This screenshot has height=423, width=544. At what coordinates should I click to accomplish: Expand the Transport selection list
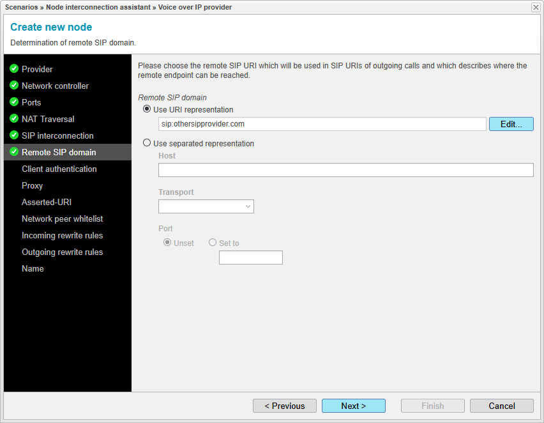pos(248,206)
